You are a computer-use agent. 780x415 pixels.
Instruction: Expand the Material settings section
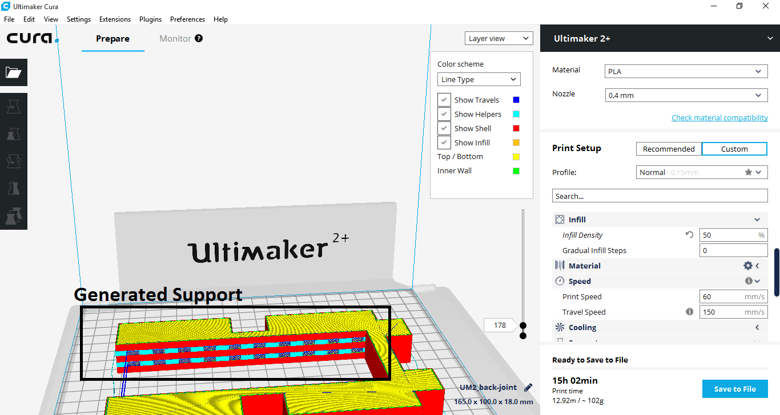click(x=757, y=266)
